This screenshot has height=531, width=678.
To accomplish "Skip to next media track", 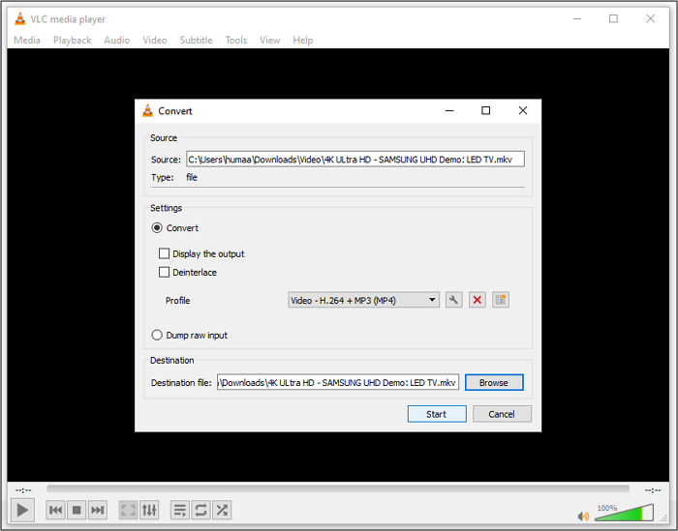I will [98, 509].
